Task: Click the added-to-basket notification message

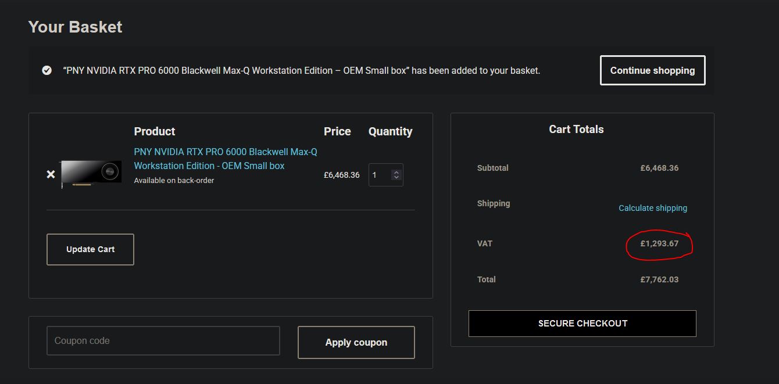Action: (301, 71)
